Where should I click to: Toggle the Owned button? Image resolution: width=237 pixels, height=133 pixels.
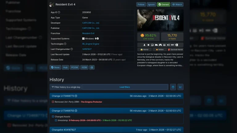click(164, 5)
